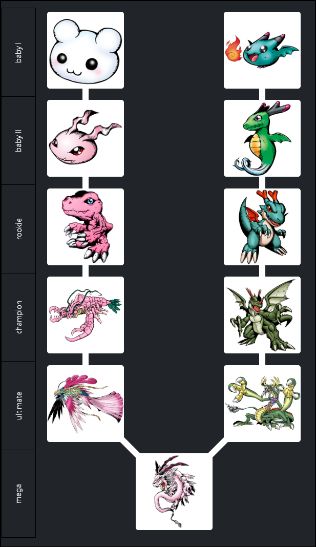Image resolution: width=316 pixels, height=547 pixels.
Task: Select the baby I stage label
Action: point(18,52)
